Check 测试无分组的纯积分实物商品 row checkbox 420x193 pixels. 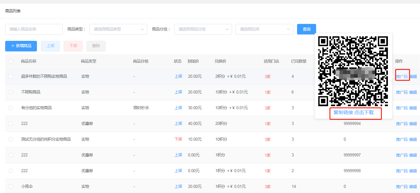pyautogui.click(x=11, y=139)
